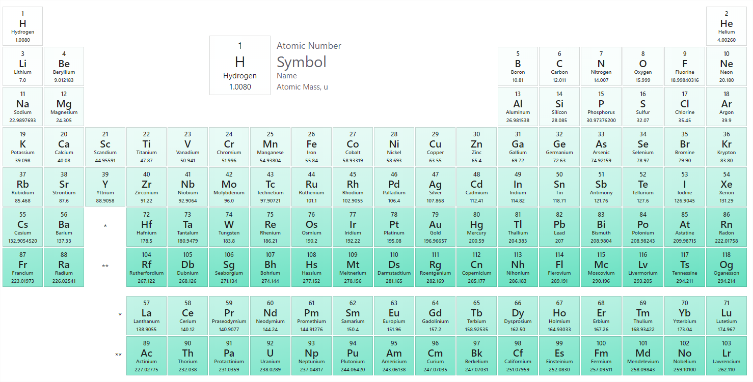Select Oxygen in the periodic table

click(x=642, y=66)
